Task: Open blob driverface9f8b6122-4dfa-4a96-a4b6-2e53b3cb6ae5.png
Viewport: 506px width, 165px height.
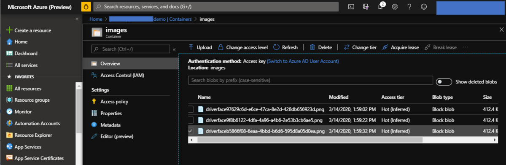Action: tap(264, 120)
